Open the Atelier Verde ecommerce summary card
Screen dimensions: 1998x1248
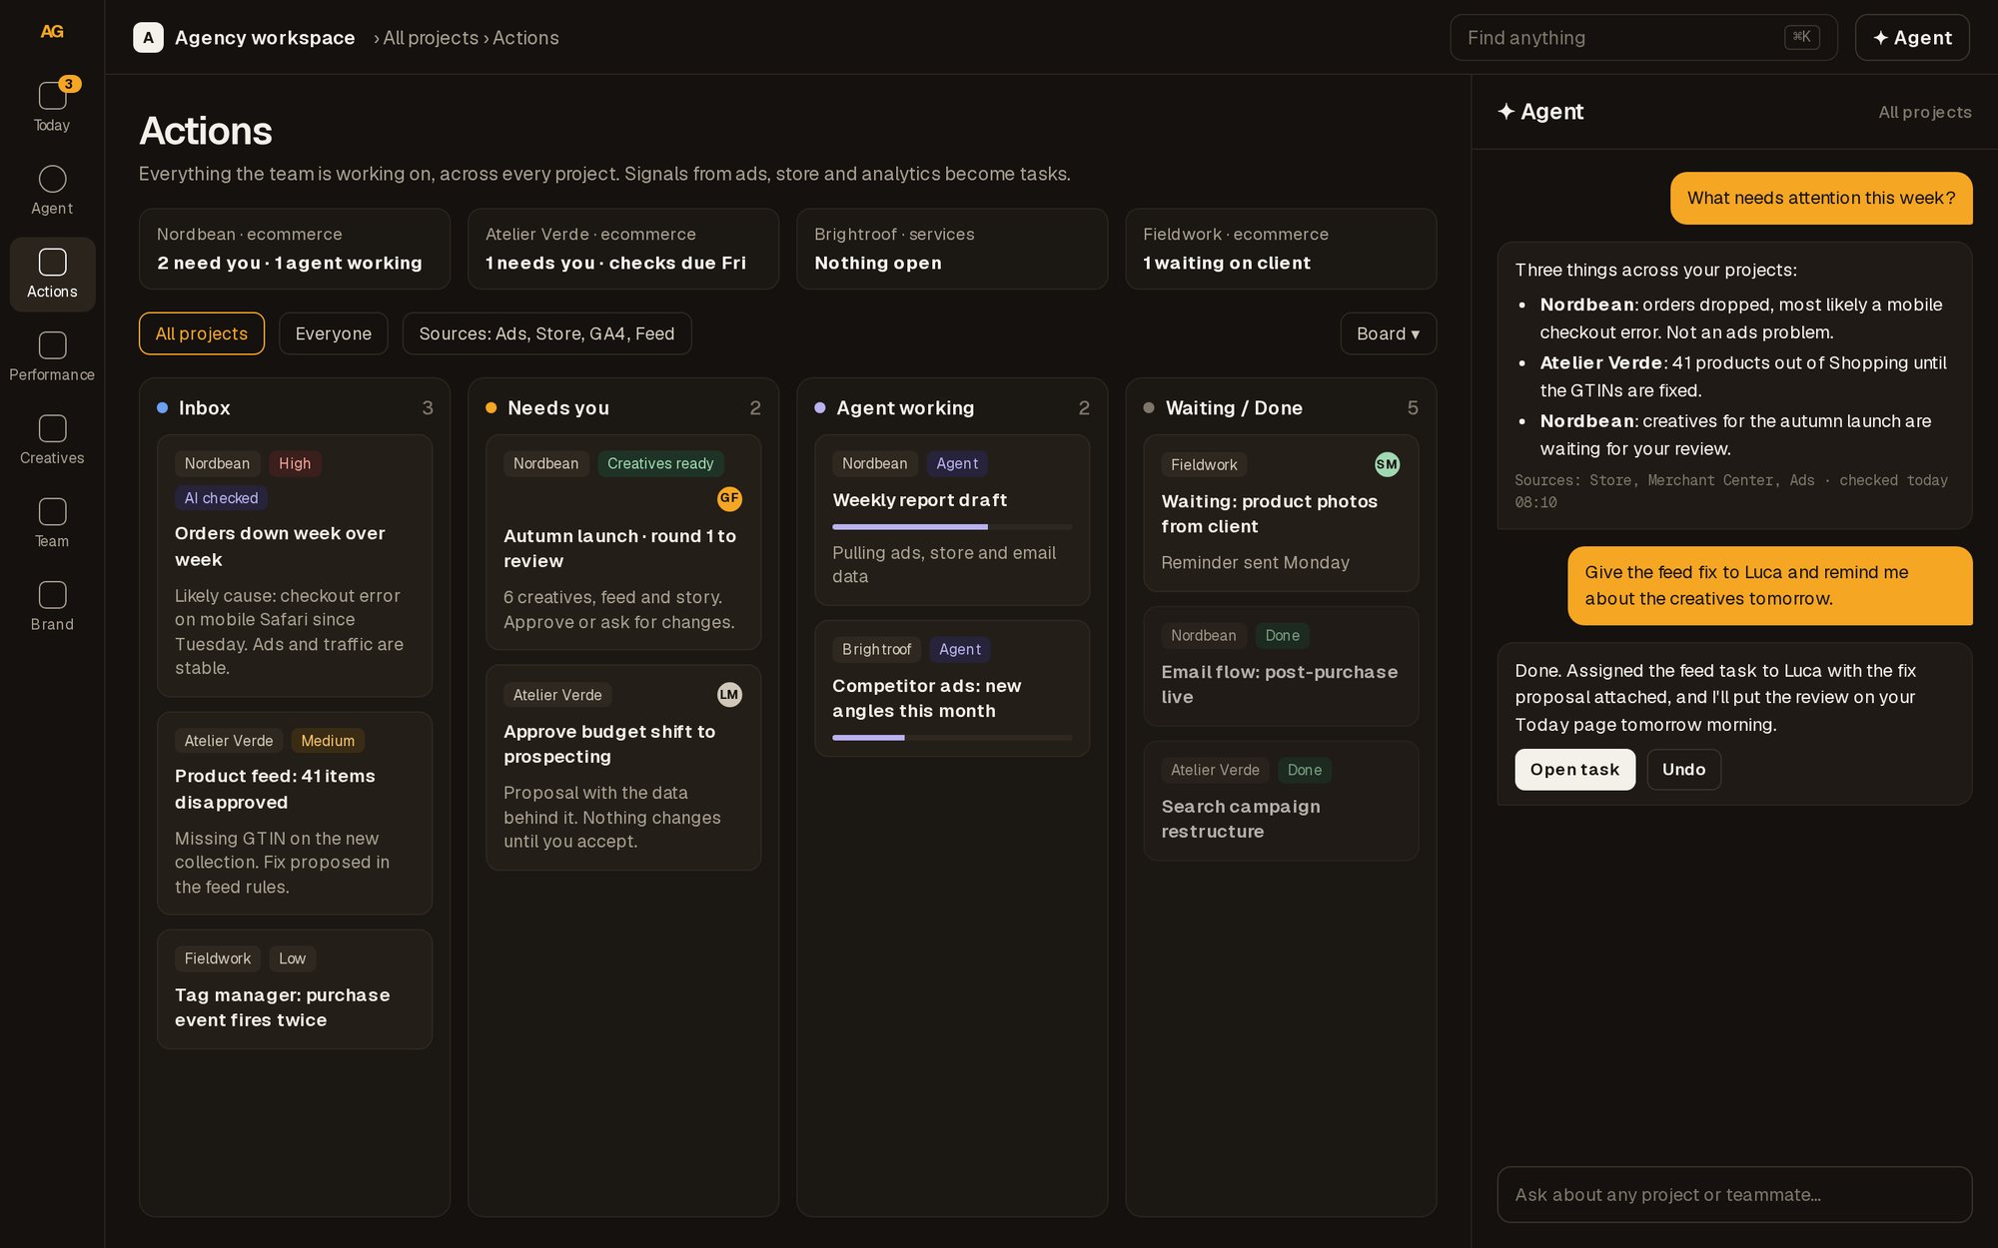pos(623,250)
